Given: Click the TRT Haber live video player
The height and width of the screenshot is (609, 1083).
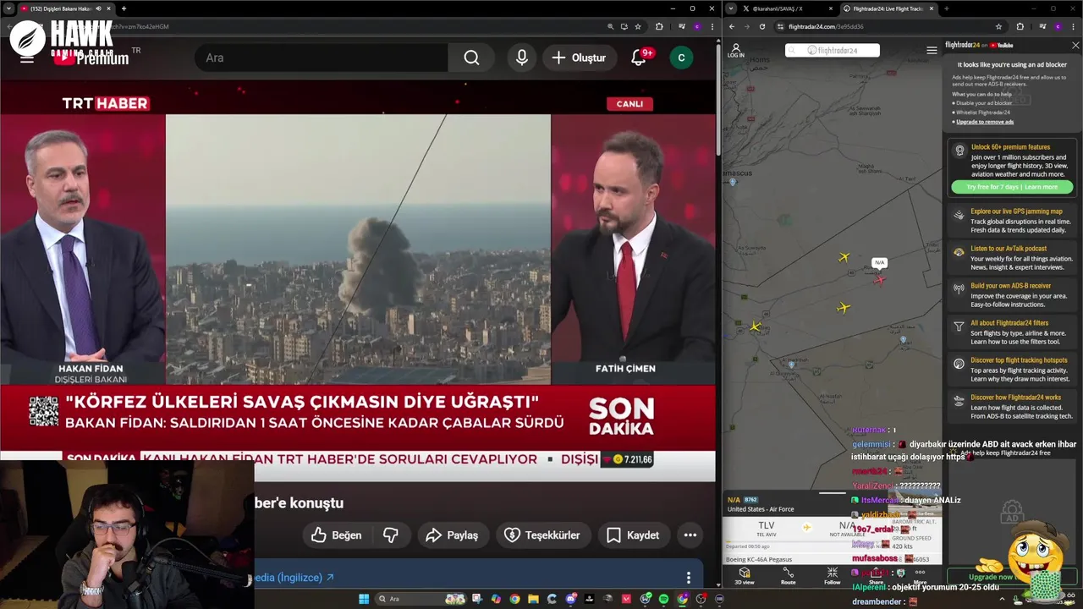Looking at the screenshot, I should point(358,279).
